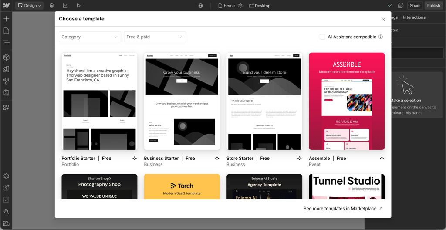Open the Pages panel icon
The image size is (446, 230).
pyautogui.click(x=6, y=31)
